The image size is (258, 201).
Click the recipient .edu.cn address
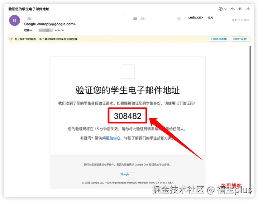point(51,30)
